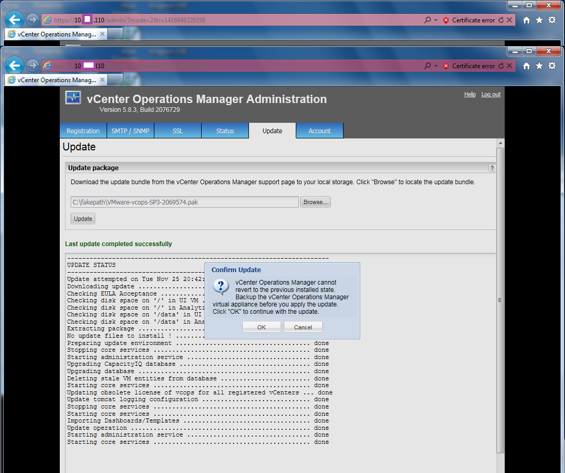
Task: Click the URL field in background window
Action: [231, 20]
